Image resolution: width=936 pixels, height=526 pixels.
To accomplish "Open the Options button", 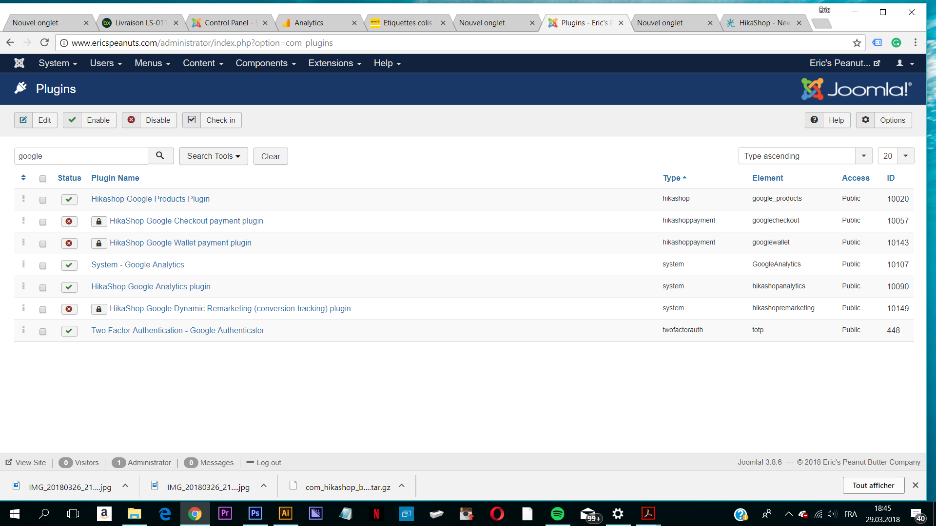I will [884, 120].
